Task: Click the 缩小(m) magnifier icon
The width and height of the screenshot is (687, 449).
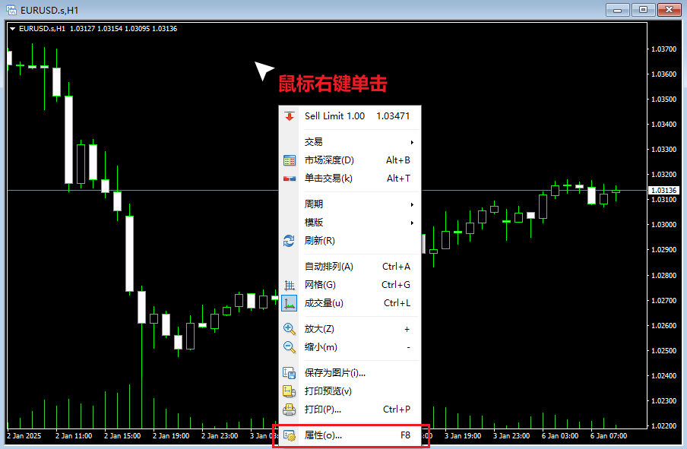Action: click(x=289, y=347)
